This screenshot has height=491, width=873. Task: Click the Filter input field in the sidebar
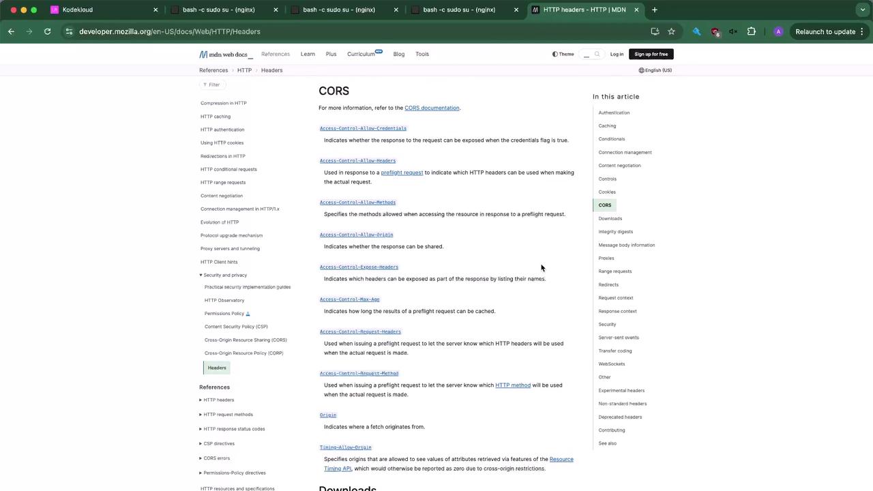(x=213, y=85)
